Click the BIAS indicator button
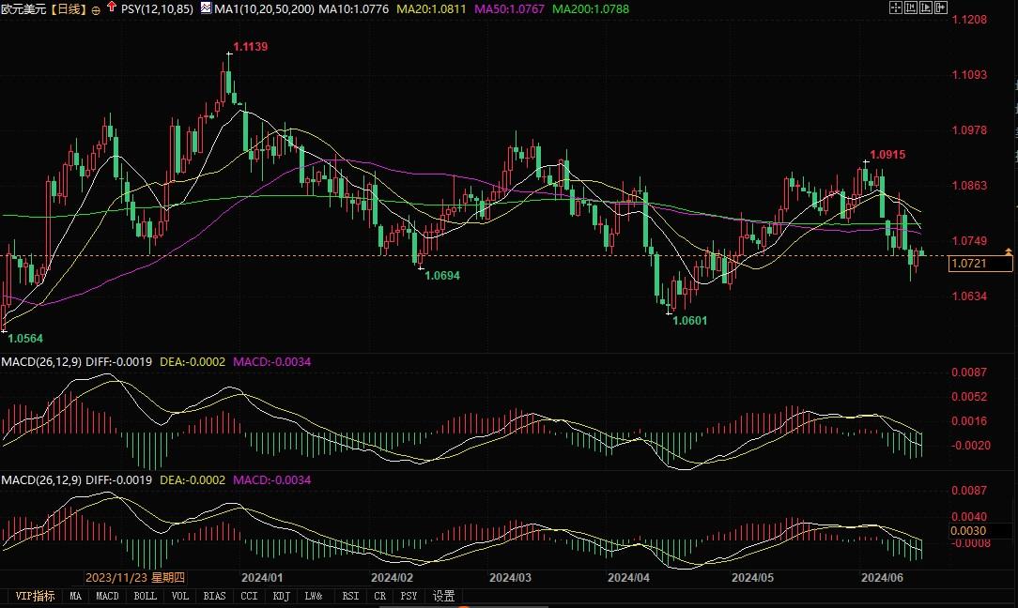This screenshot has height=608, width=1018. (214, 595)
